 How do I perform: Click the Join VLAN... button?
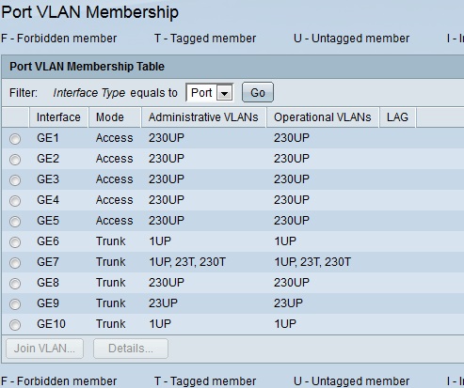44,349
